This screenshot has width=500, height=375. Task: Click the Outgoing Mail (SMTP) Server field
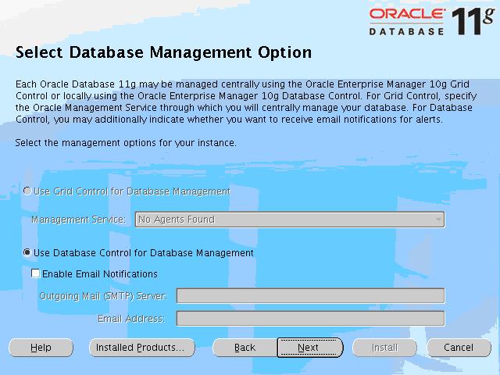(x=310, y=295)
